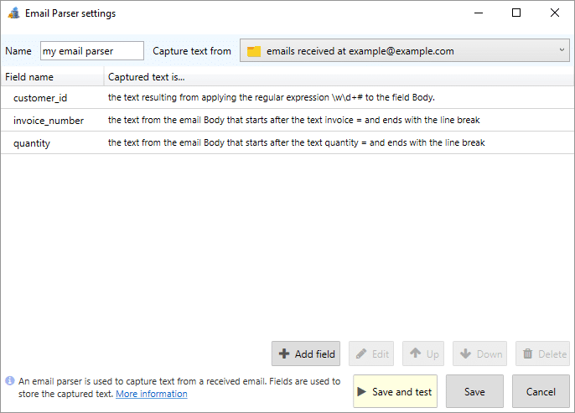Image resolution: width=575 pixels, height=413 pixels.
Task: Click the Save button
Action: pyautogui.click(x=474, y=391)
